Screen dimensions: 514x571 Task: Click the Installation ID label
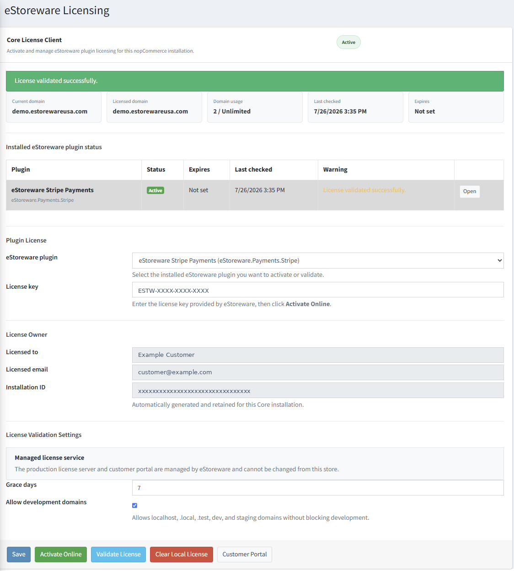click(x=26, y=387)
